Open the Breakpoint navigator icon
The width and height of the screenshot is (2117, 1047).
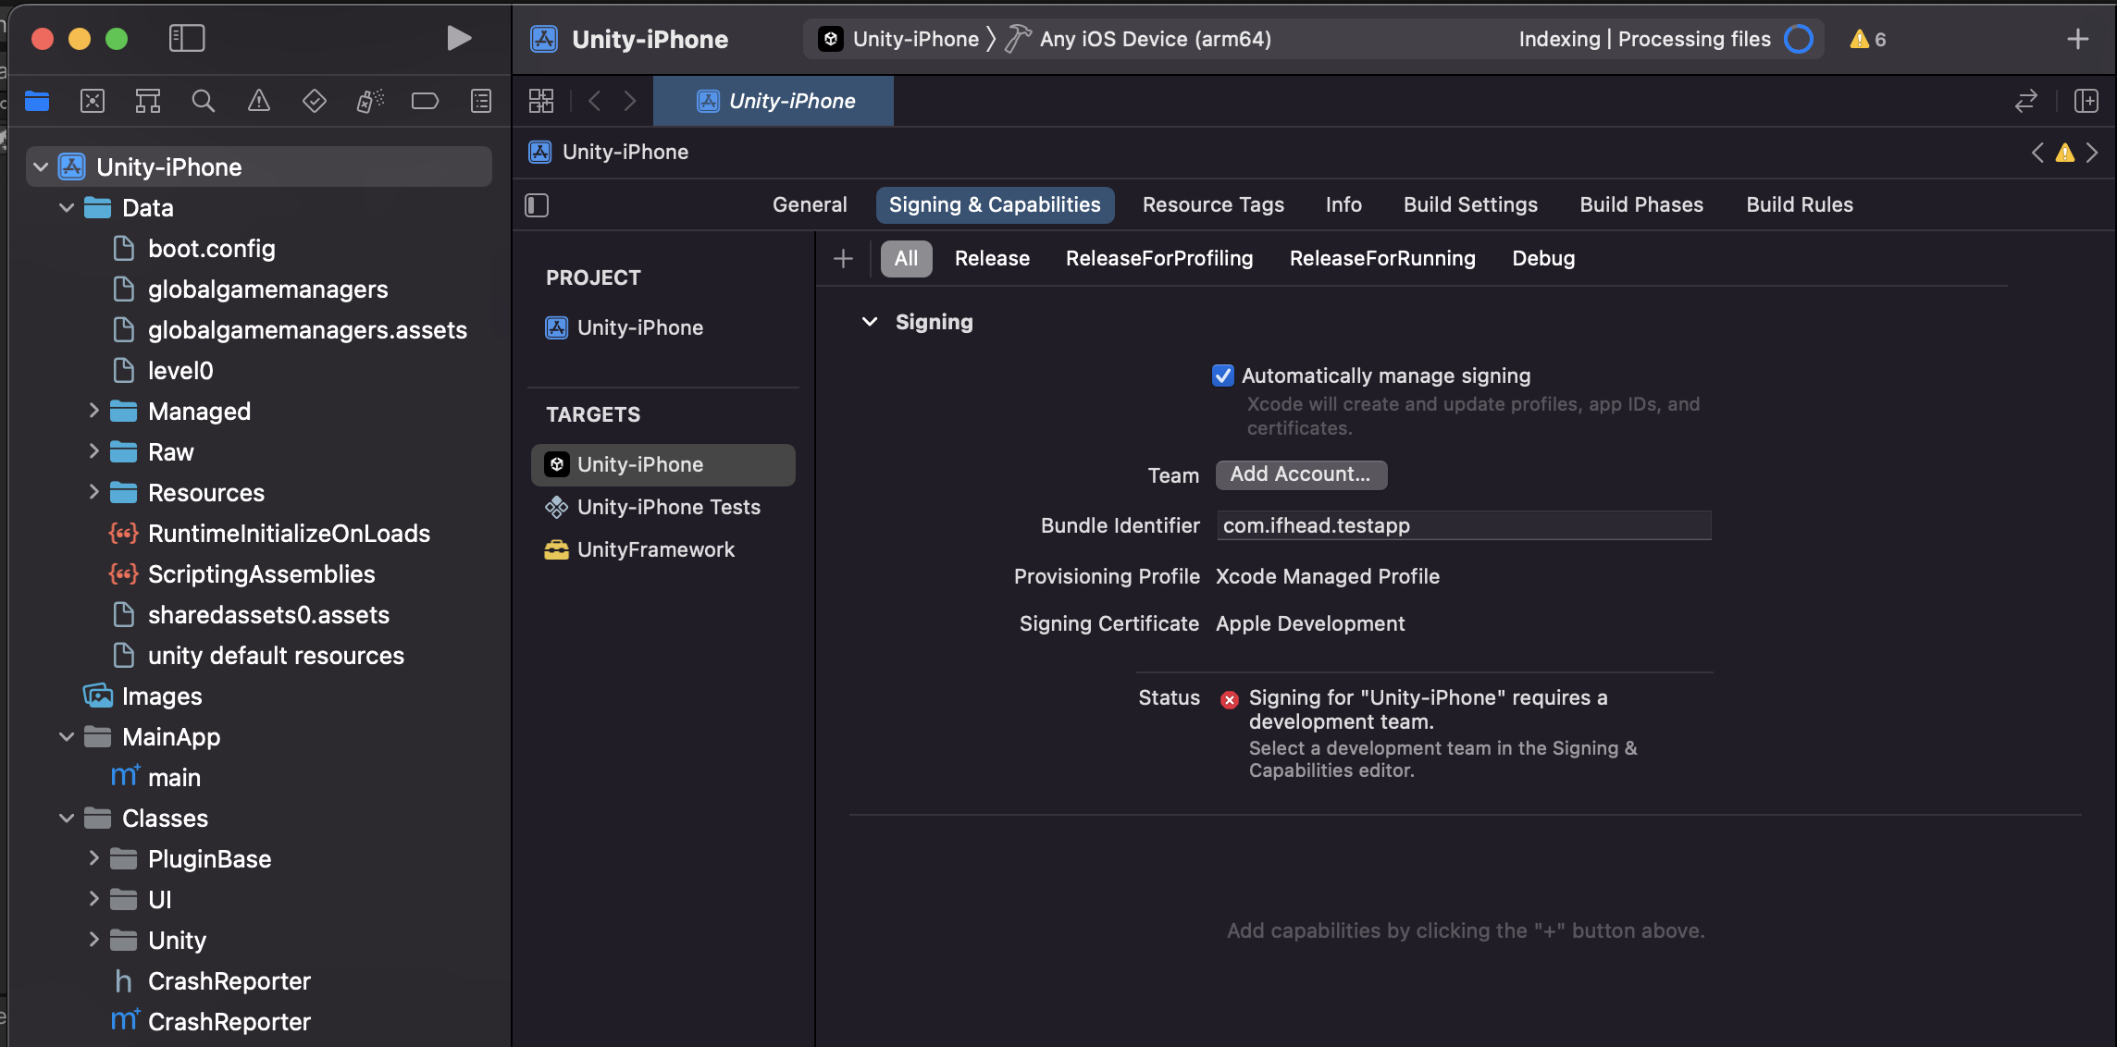(x=425, y=101)
